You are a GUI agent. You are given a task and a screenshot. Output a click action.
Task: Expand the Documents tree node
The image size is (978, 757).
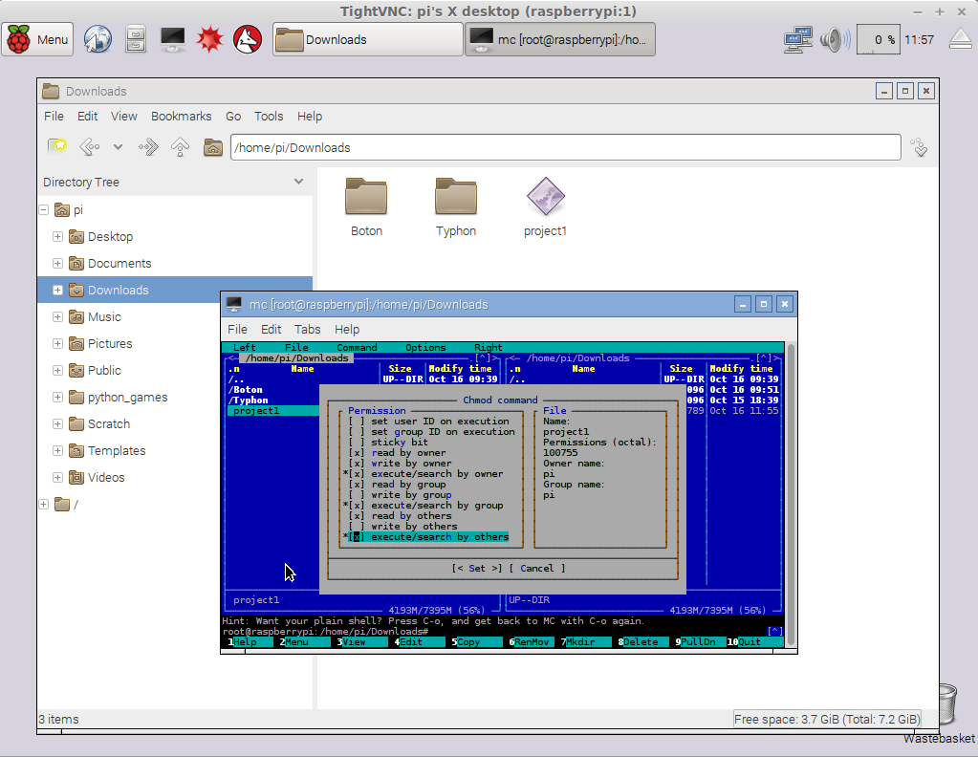pyautogui.click(x=57, y=264)
